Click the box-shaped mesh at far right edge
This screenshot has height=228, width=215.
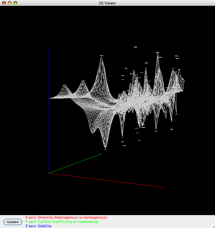point(182,85)
